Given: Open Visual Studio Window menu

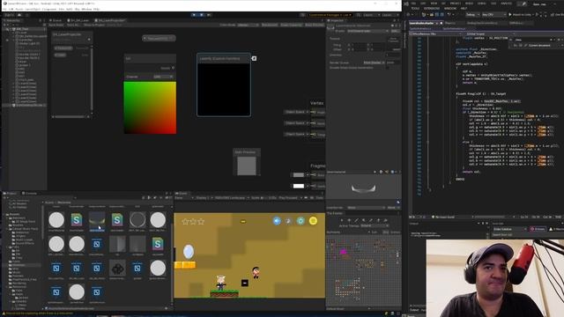Looking at the screenshot, I should pos(449,8).
